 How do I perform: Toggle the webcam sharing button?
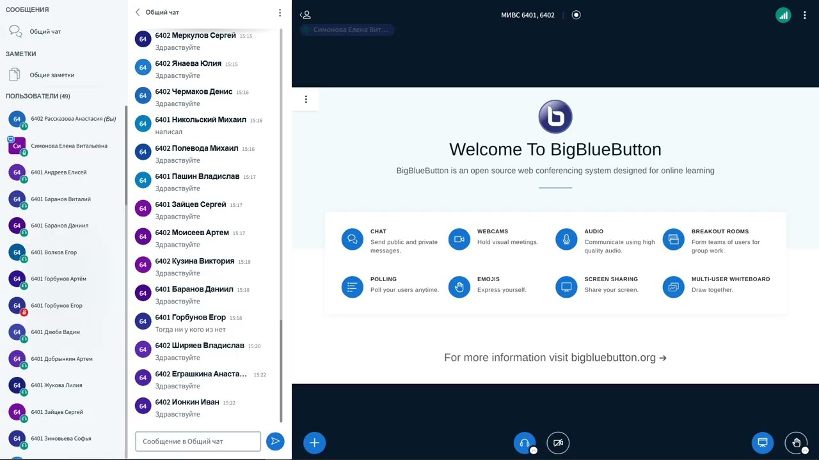coord(558,443)
